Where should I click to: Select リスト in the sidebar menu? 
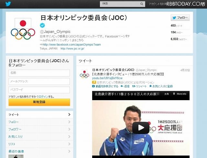pos(39,144)
